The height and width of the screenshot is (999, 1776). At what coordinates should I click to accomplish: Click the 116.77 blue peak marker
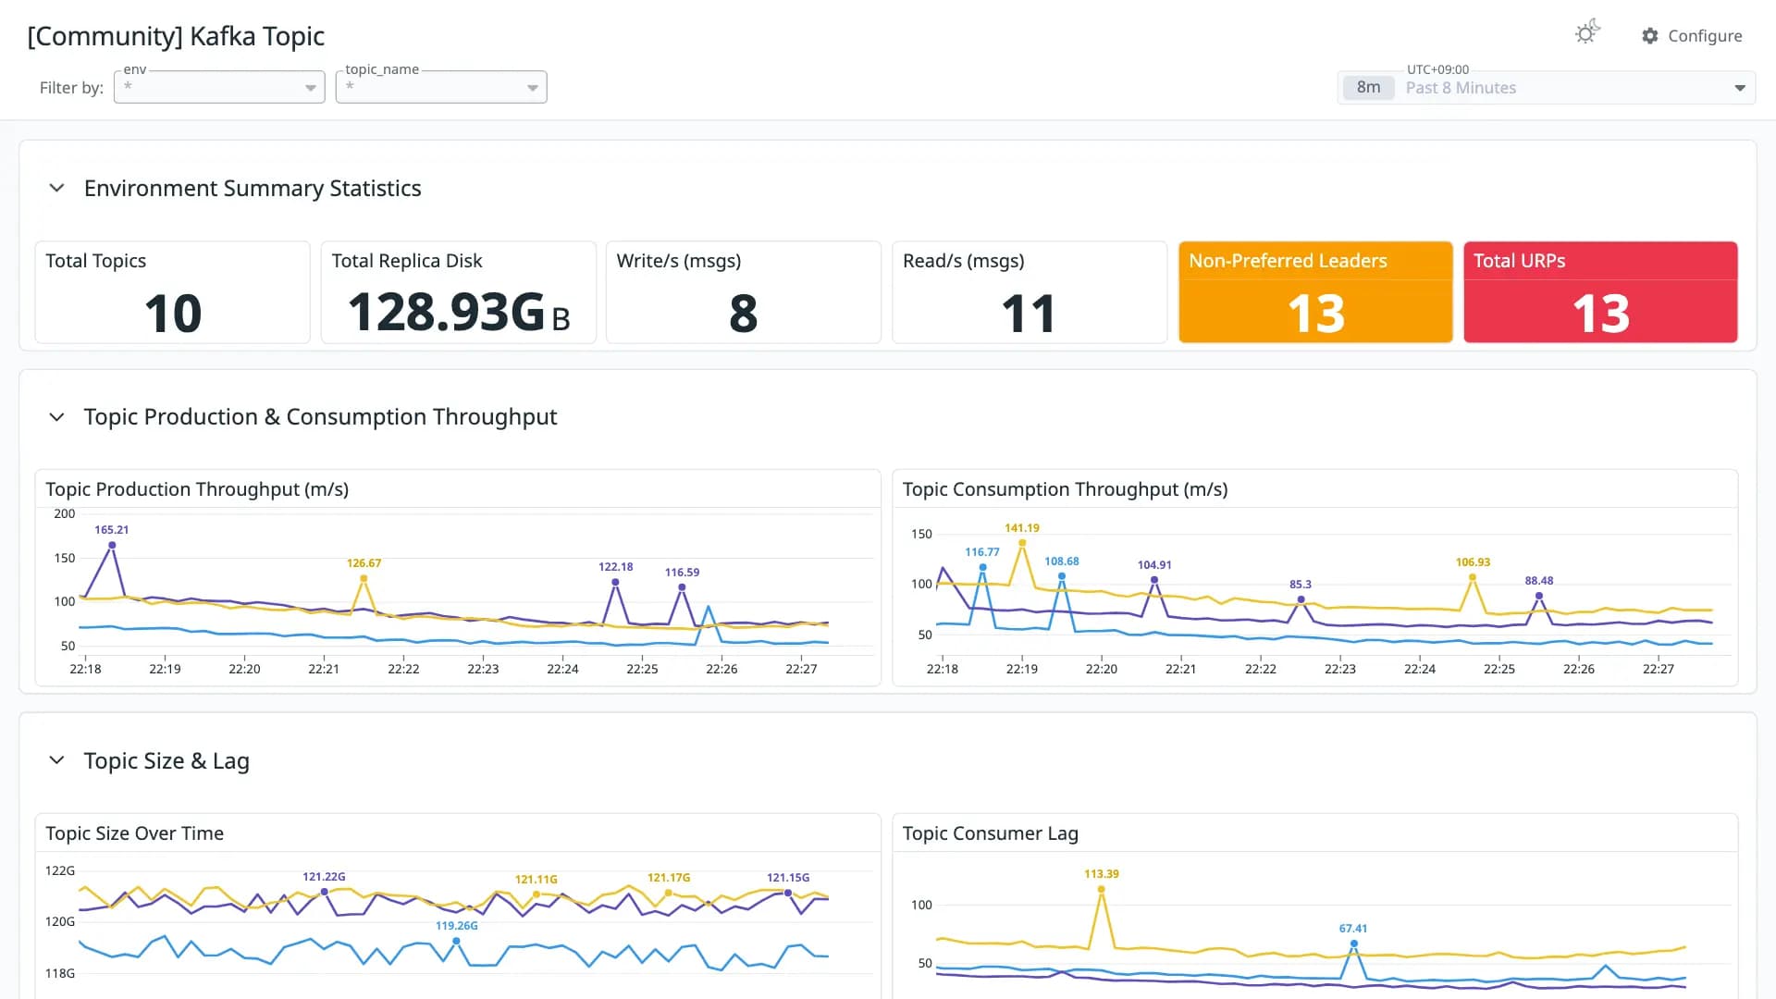click(x=982, y=567)
